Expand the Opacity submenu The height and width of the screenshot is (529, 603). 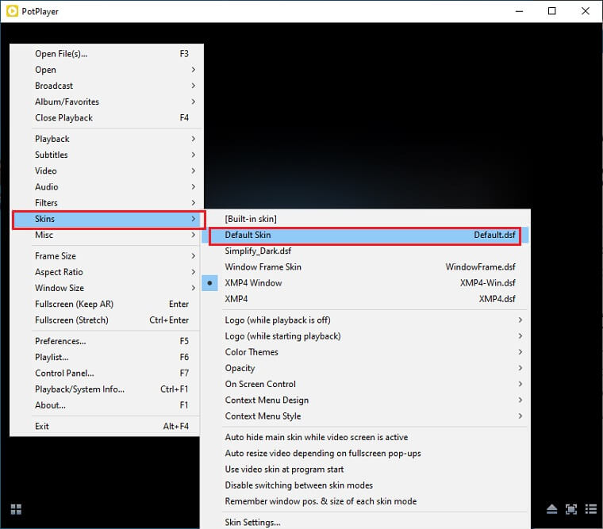[x=365, y=368]
